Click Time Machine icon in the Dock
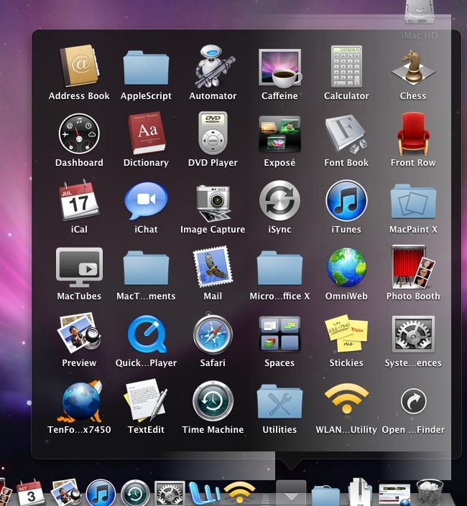The width and height of the screenshot is (467, 506). [135, 493]
